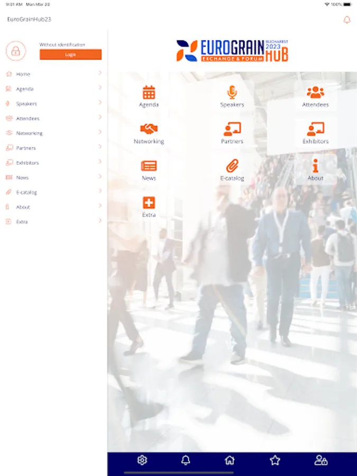Select Attendees in the sidebar menu
Viewport: 357px width, 476px height.
pos(54,118)
